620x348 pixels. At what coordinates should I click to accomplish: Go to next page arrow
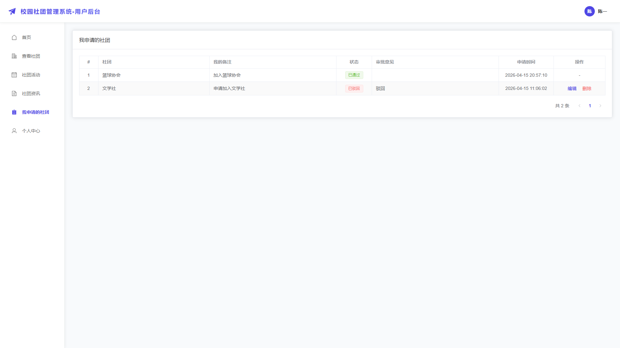tap(600, 106)
